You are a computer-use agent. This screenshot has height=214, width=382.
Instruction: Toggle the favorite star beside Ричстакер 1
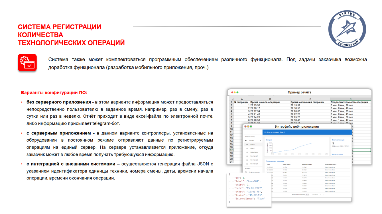pos(247,156)
